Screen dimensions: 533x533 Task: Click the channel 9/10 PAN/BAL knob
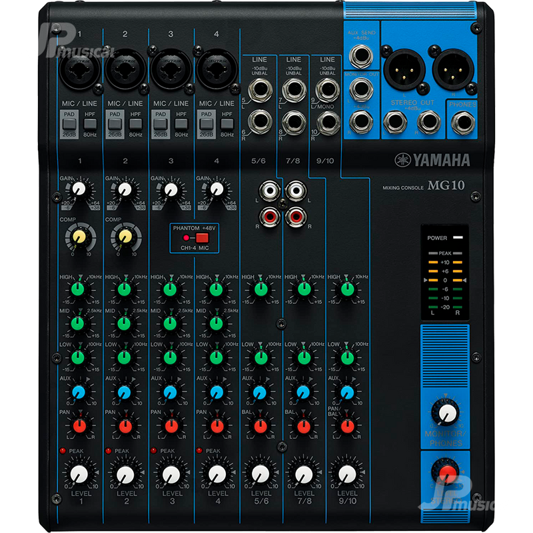click(x=347, y=426)
